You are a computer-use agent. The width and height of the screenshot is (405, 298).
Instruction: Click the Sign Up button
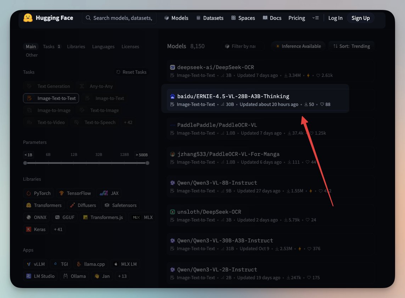point(361,18)
